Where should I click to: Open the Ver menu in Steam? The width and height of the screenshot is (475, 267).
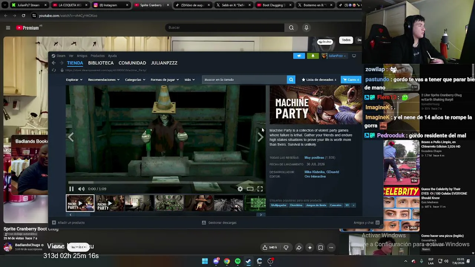click(x=71, y=56)
